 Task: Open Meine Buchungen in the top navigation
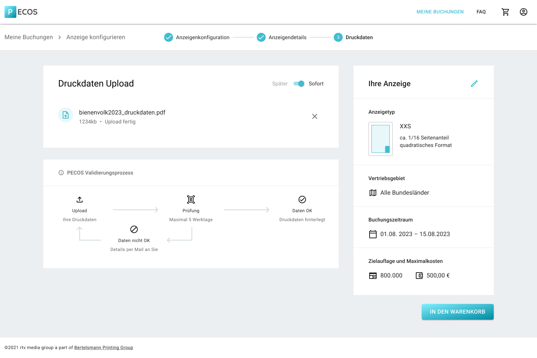pos(440,12)
